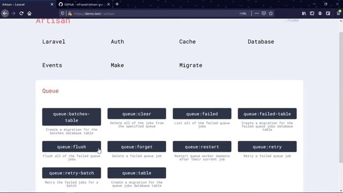Click the screenshot extension icon
Screen dimensions: 343x193
point(328,13)
